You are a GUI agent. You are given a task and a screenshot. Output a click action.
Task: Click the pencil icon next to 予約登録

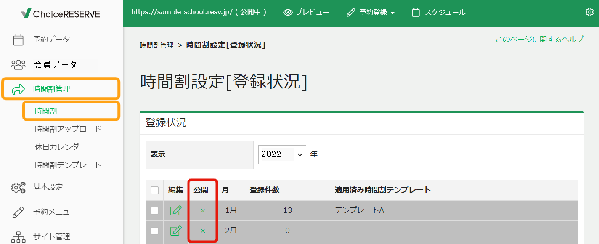coord(351,13)
